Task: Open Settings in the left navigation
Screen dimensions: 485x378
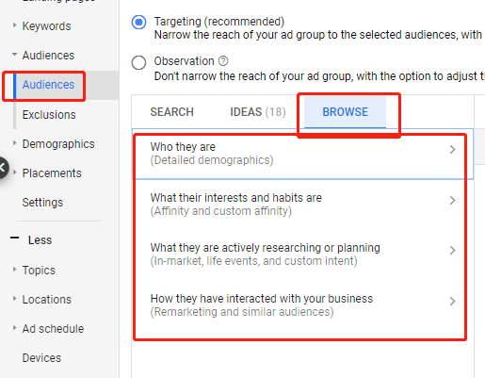Action: 42,203
